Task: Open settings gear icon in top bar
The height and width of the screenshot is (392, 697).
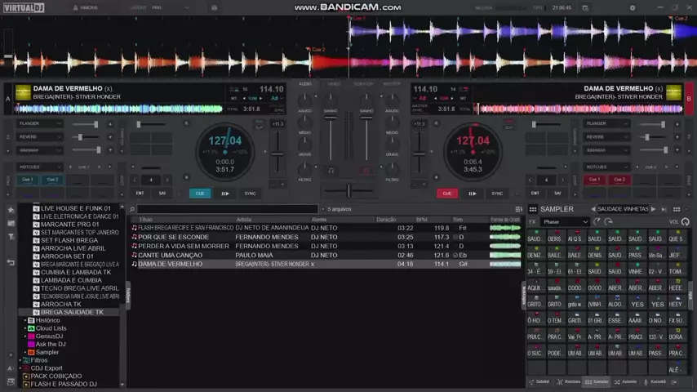Action: point(632,7)
